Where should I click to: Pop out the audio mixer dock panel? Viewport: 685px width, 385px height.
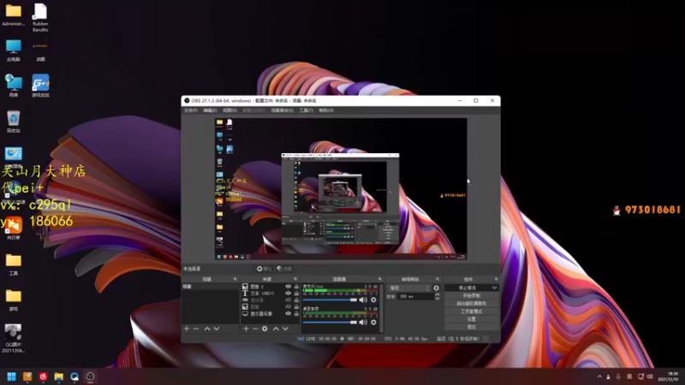(x=379, y=279)
